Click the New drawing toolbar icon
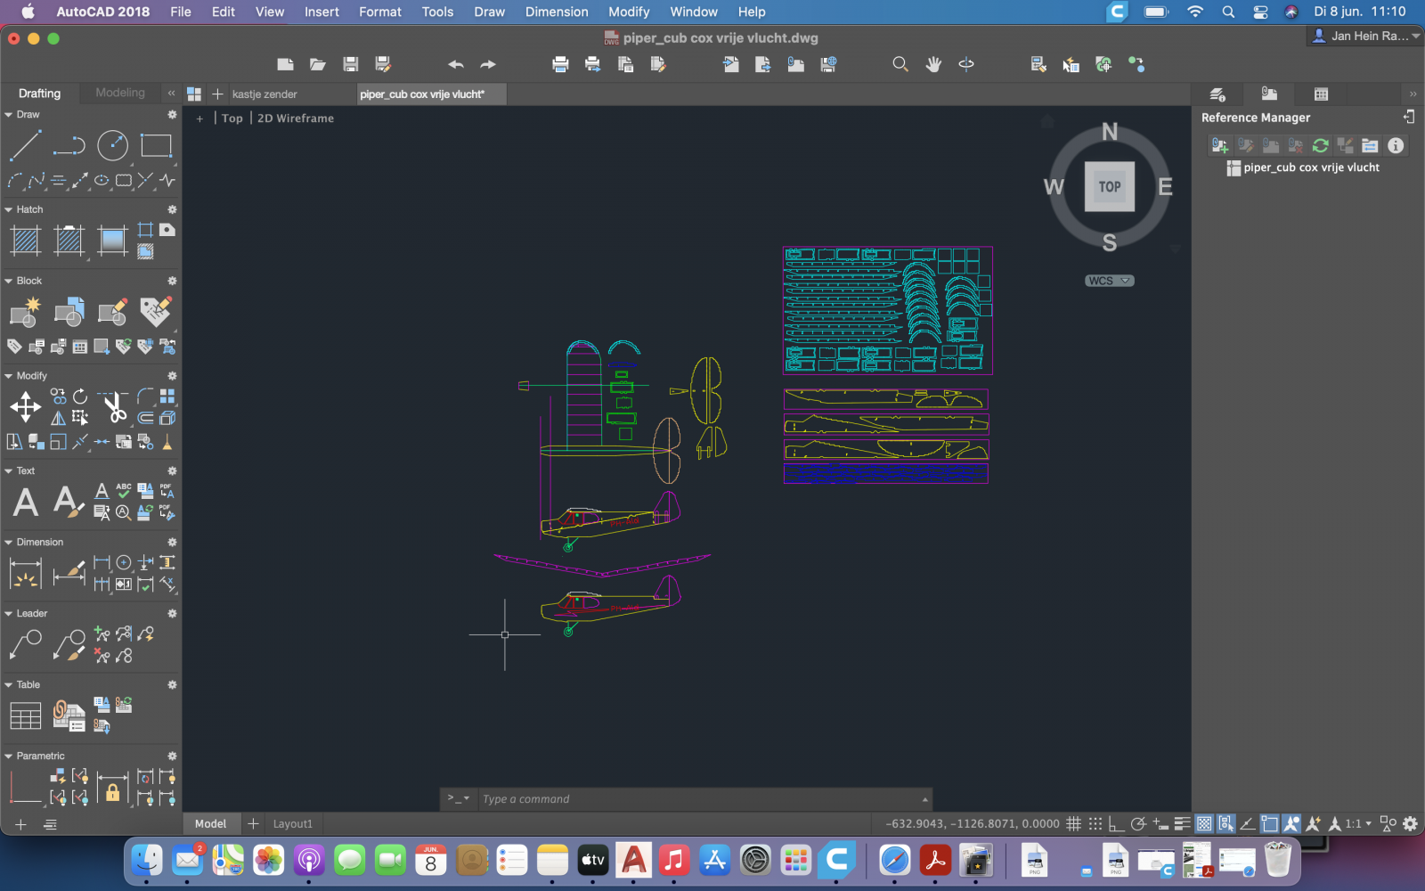This screenshot has width=1425, height=891. 285,64
